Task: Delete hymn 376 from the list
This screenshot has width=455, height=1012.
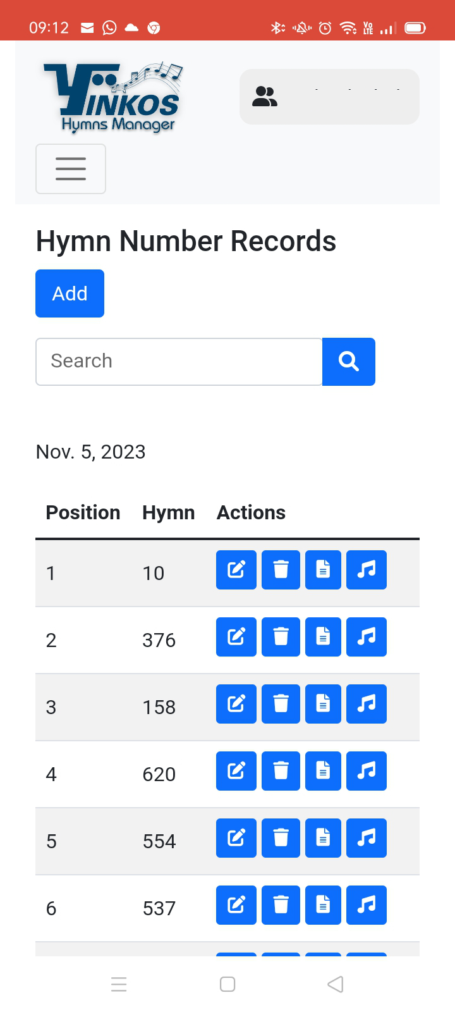Action: pos(281,637)
